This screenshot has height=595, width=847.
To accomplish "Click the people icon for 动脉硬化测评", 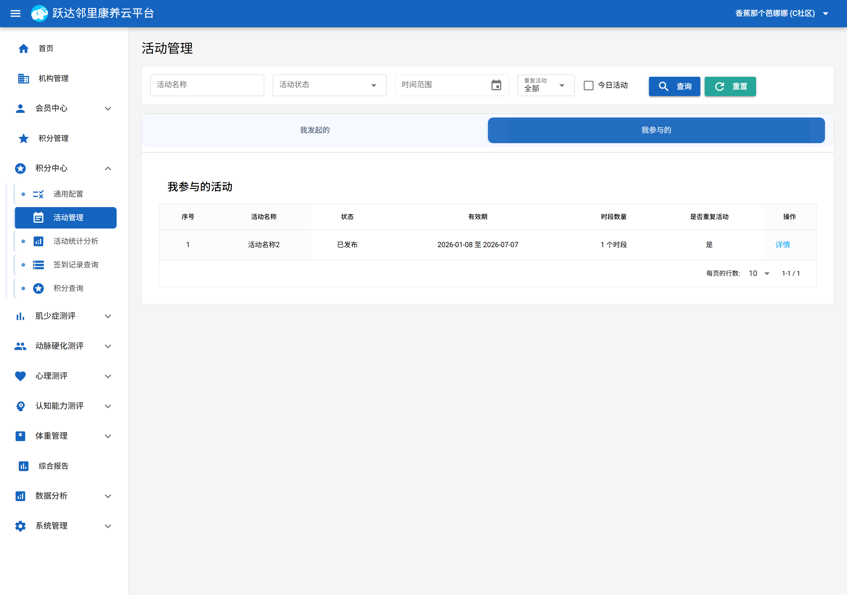I will pyautogui.click(x=20, y=346).
